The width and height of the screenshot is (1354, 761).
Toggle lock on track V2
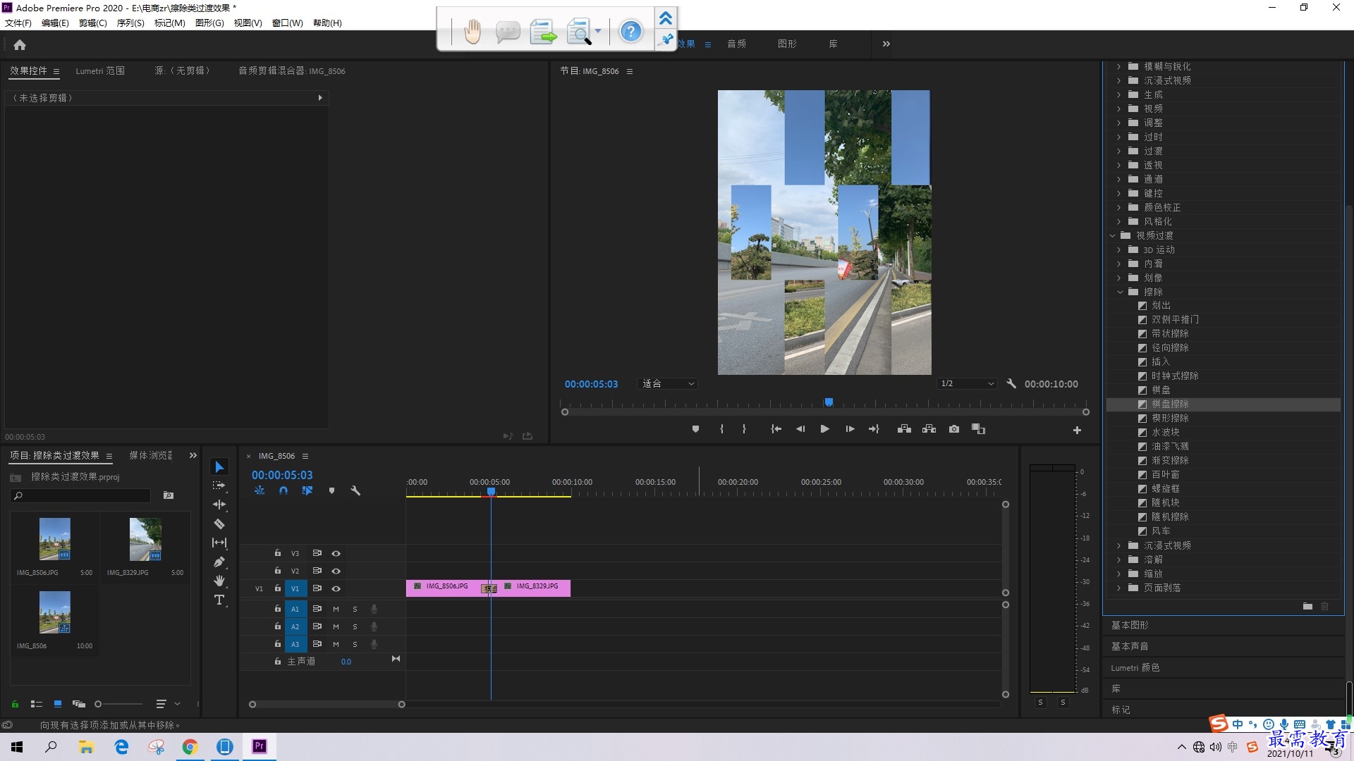click(278, 571)
